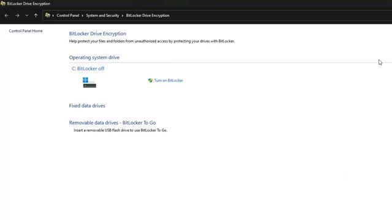The image size is (392, 220).
Task: Click the BitLocker Drive Encryption page title
Action: (97, 34)
